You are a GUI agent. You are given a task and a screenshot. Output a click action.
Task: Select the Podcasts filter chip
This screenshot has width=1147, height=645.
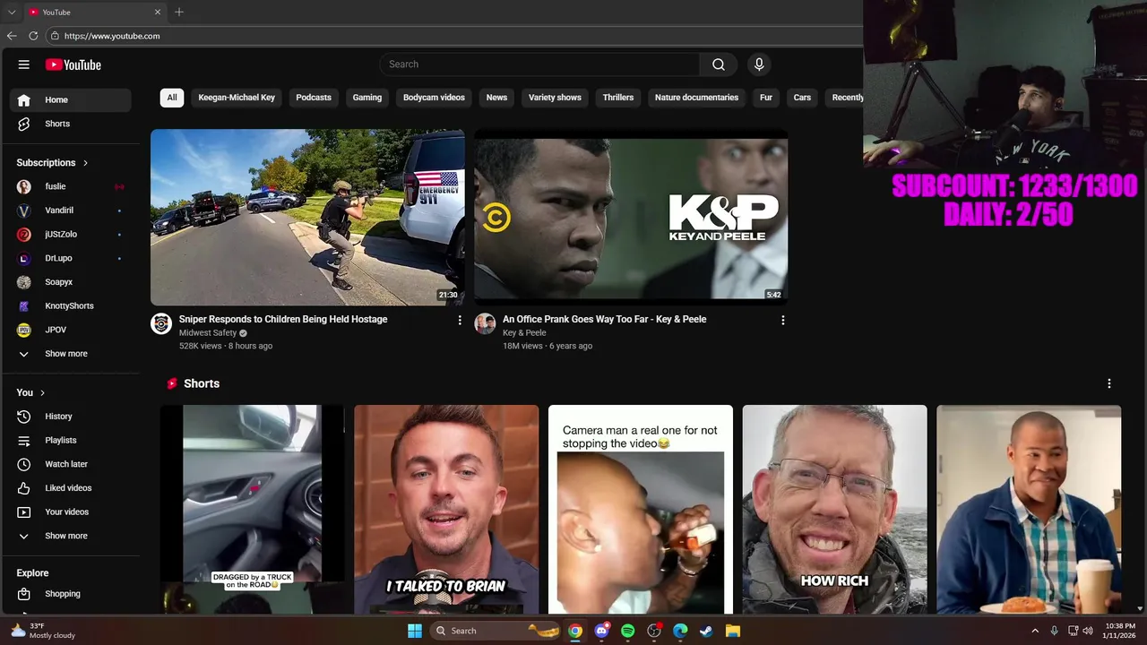click(x=314, y=98)
